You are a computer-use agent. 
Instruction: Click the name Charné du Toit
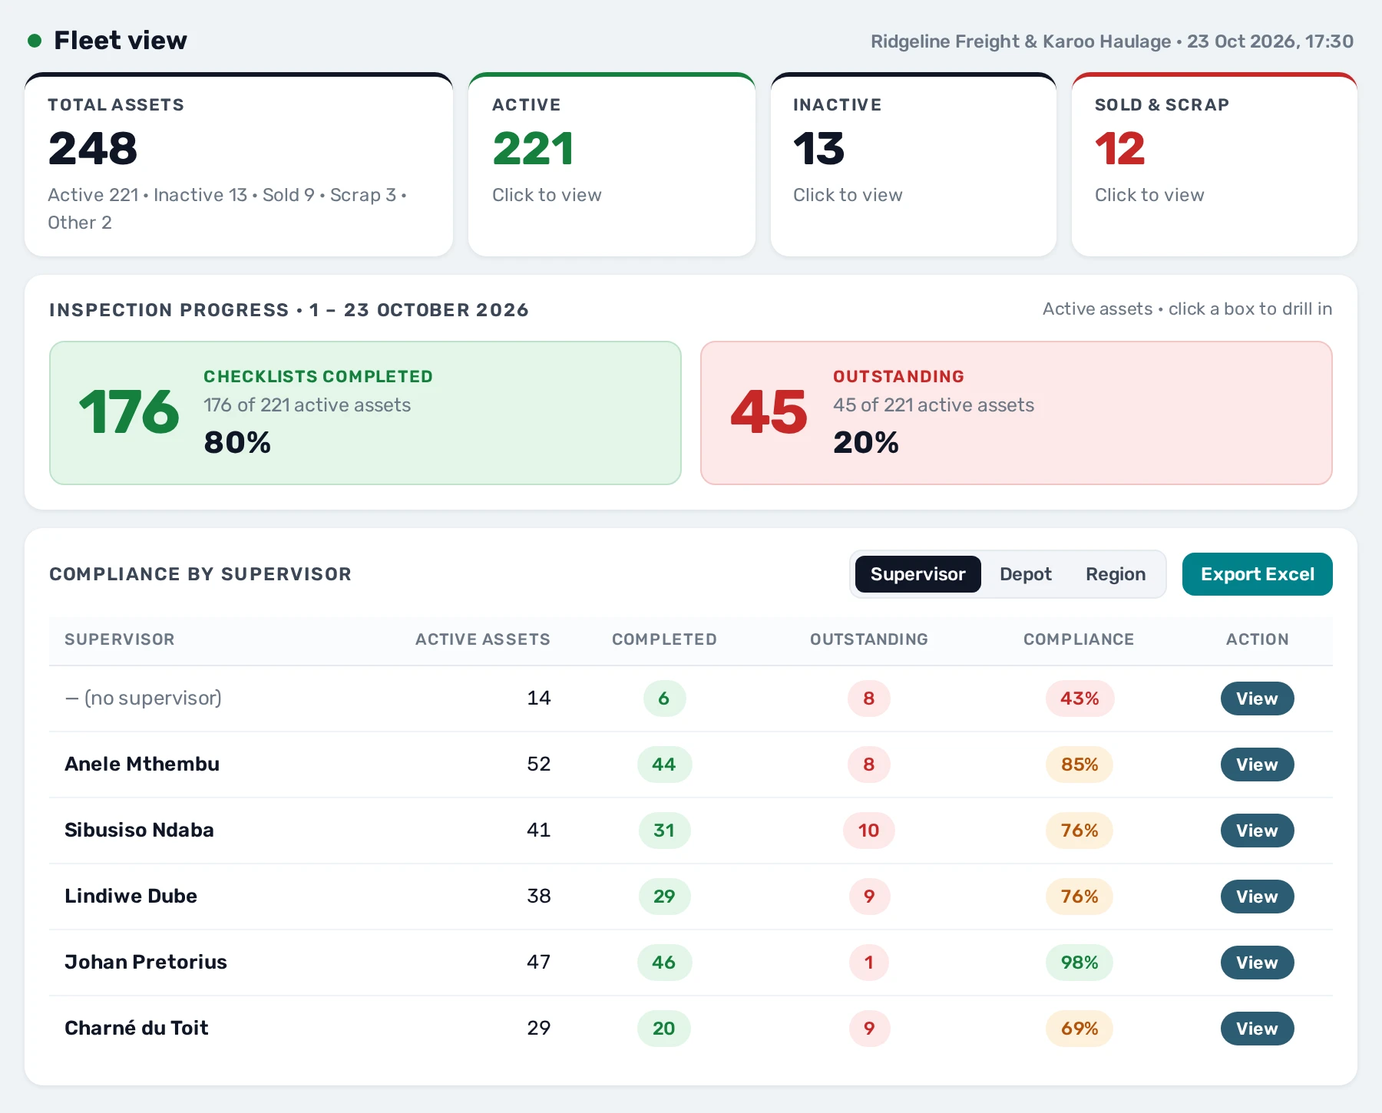[x=137, y=1029]
